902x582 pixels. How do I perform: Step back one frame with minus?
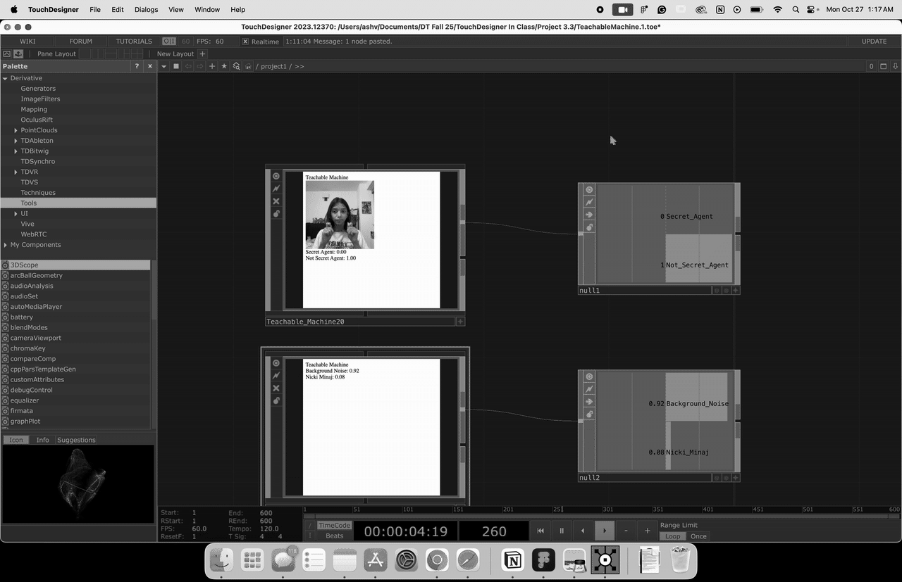point(626,531)
